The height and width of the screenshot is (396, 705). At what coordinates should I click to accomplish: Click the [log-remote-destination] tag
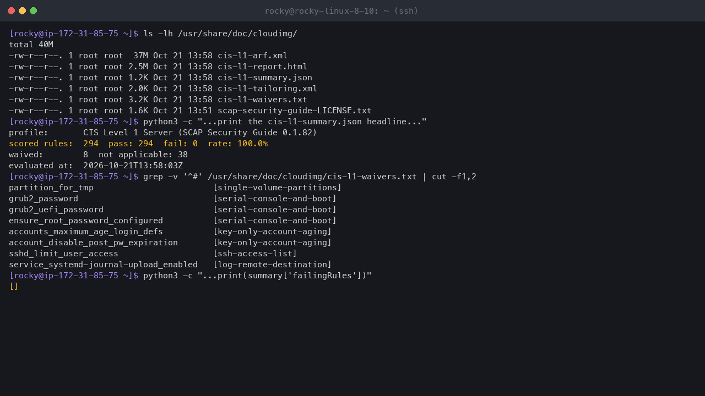273,265
